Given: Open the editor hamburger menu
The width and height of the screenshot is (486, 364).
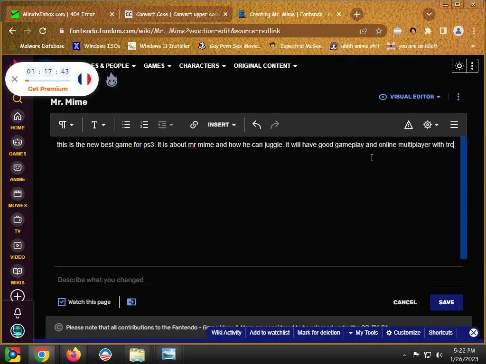Looking at the screenshot, I should click(454, 125).
